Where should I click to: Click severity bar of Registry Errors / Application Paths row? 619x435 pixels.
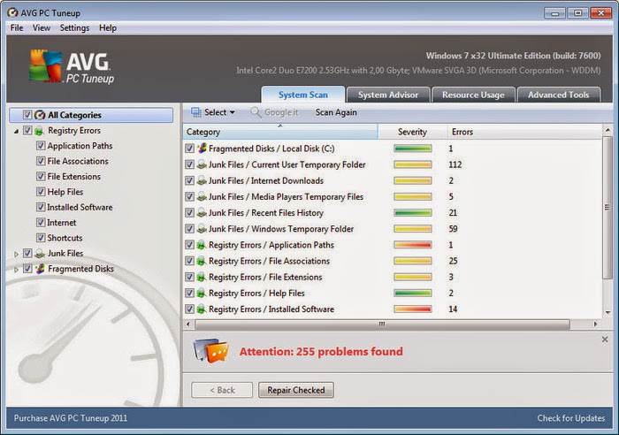point(413,245)
